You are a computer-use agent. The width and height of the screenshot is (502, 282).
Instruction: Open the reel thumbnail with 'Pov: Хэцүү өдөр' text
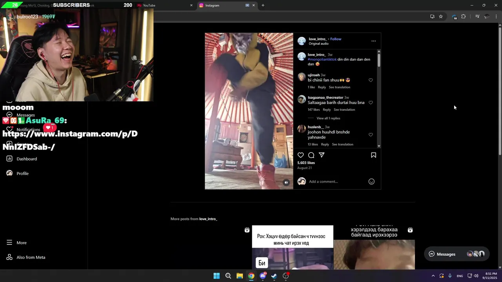[293, 247]
